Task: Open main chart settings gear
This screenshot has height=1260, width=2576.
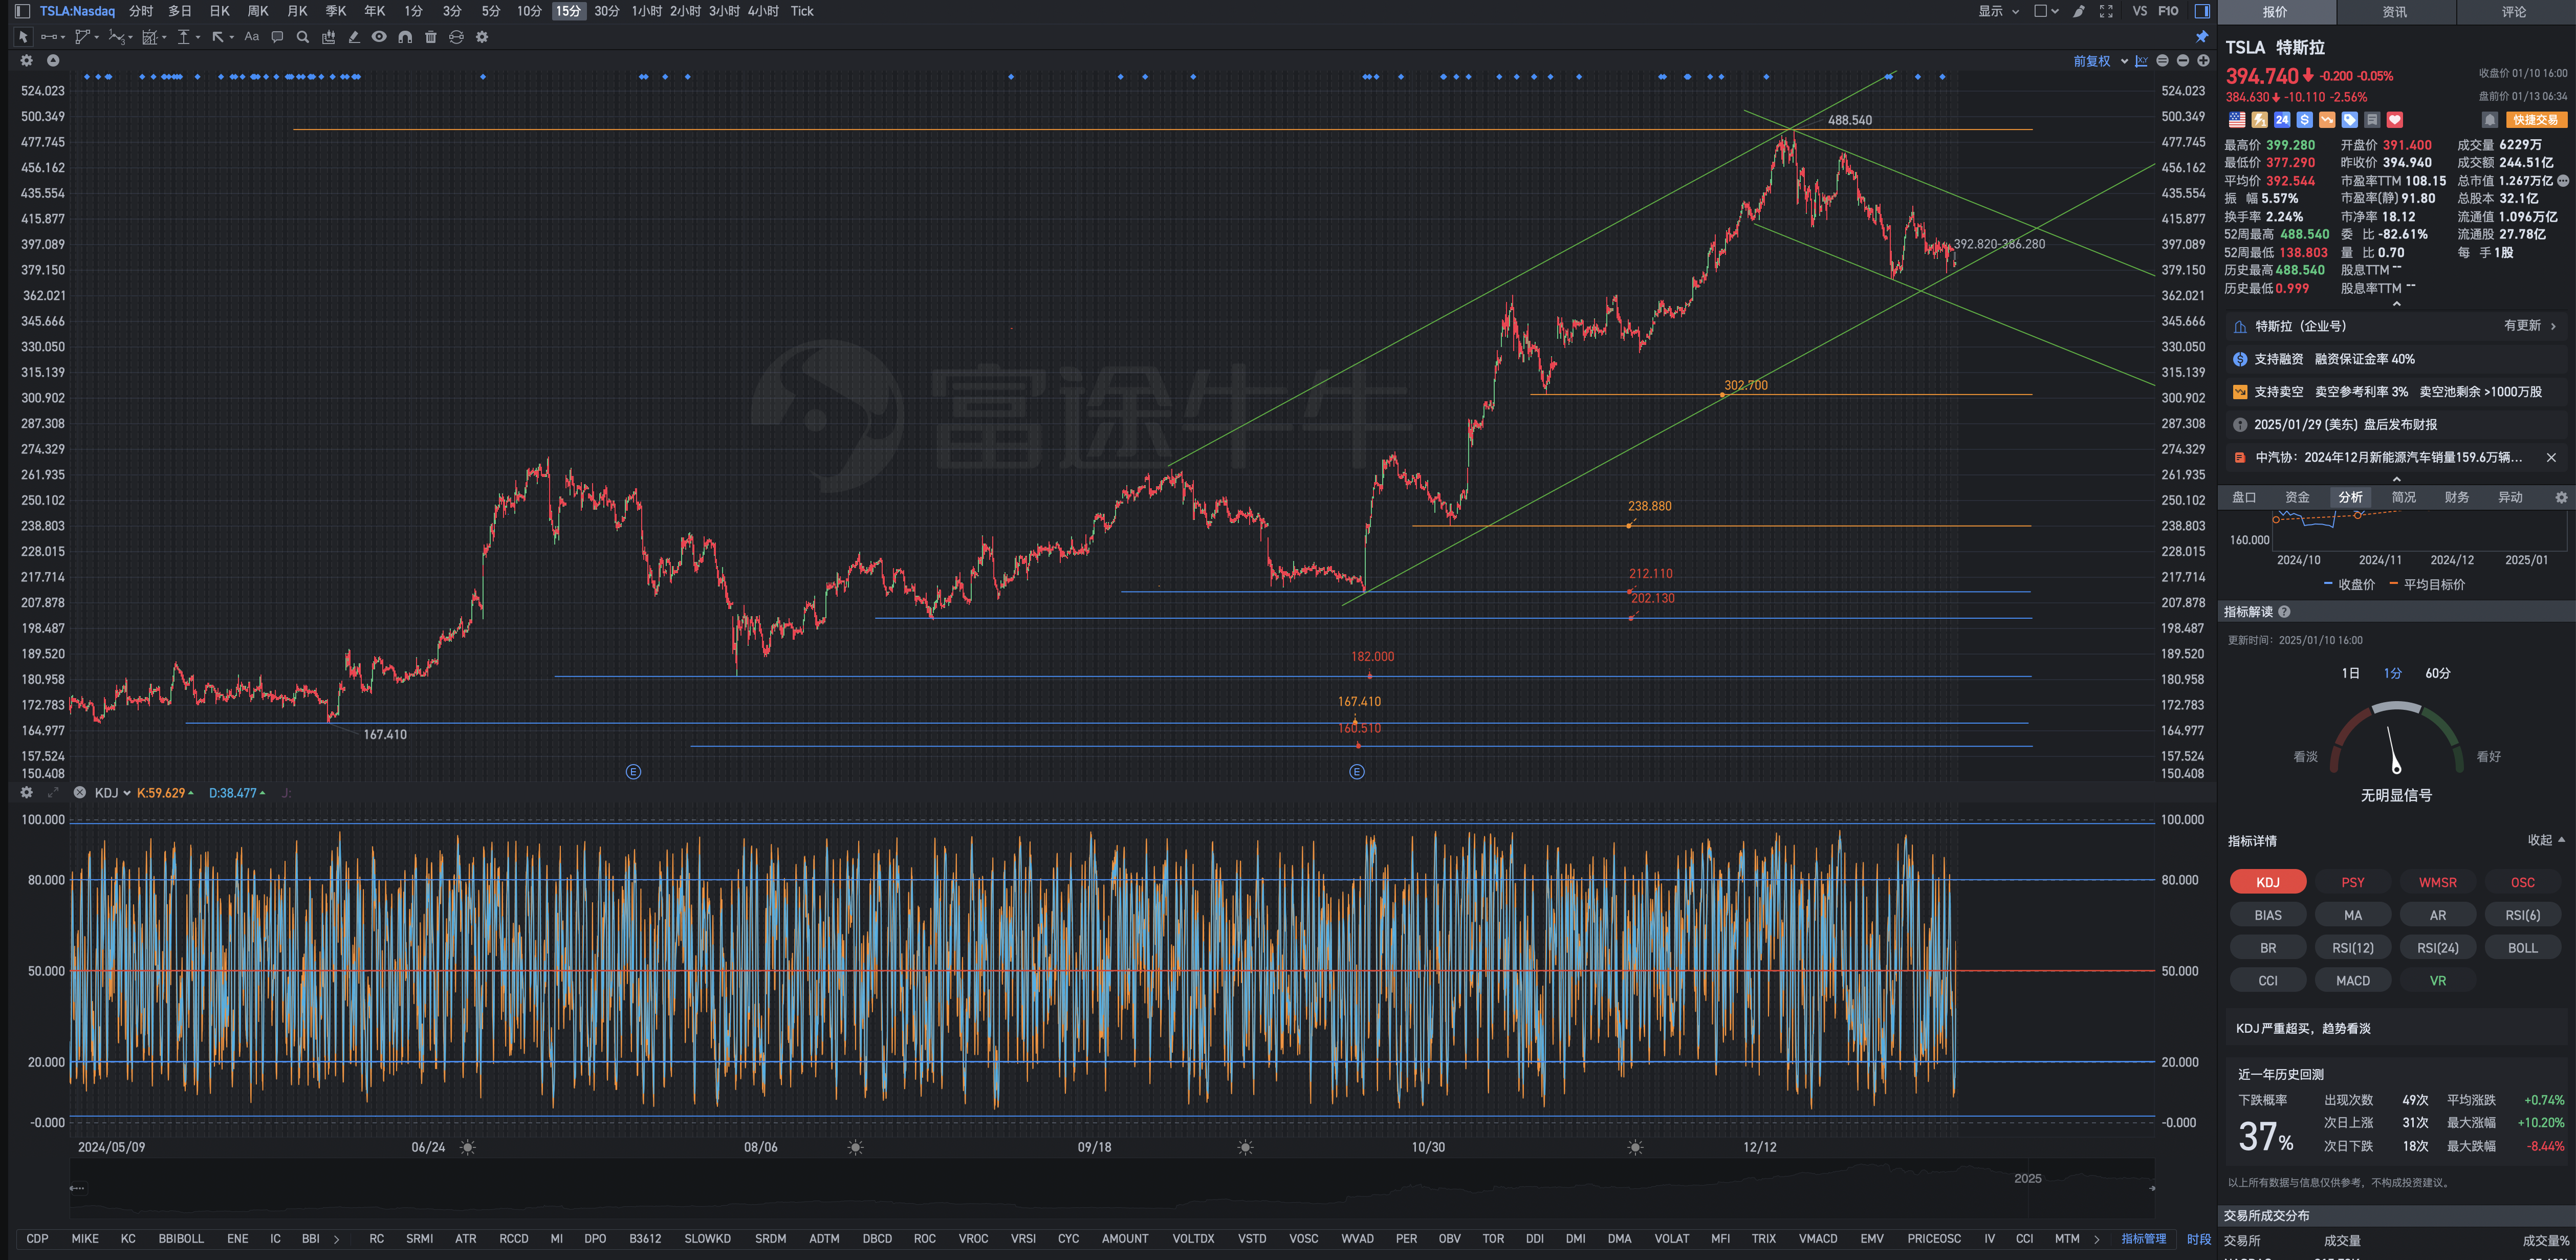Action: tap(27, 61)
